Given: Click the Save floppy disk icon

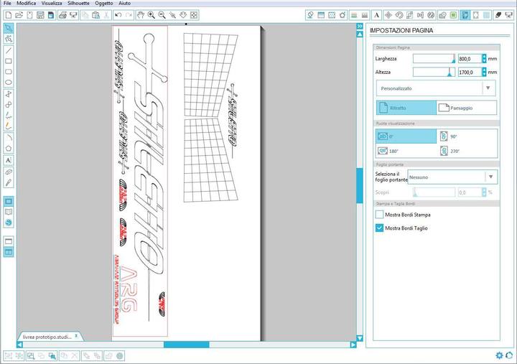Looking at the screenshot, I should [40, 15].
